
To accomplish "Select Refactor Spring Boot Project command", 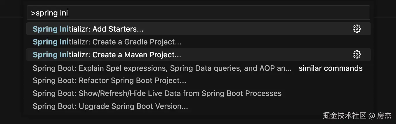I will pyautogui.click(x=132, y=80).
